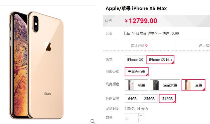Select the 无需合约版 network type
The width and height of the screenshot is (210, 124).
(136, 72)
